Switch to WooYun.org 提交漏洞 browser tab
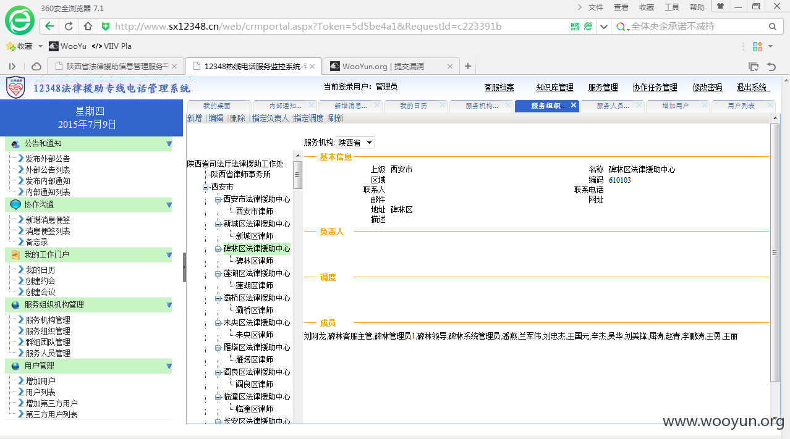Image resolution: width=790 pixels, height=439 pixels. (x=391, y=66)
